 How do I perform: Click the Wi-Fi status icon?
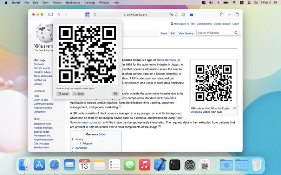pos(234,2)
